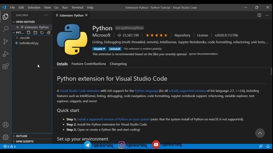
Task: Open the Explorer view in activity bar
Action: click(x=6, y=17)
